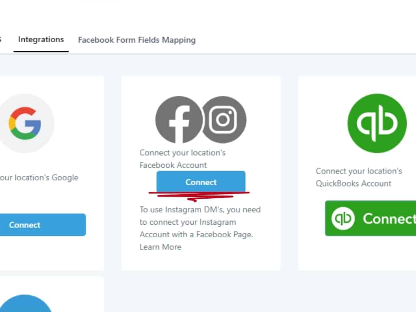Click the large green QuickBooks logo
Viewport: 416px width, 312px height.
377,123
